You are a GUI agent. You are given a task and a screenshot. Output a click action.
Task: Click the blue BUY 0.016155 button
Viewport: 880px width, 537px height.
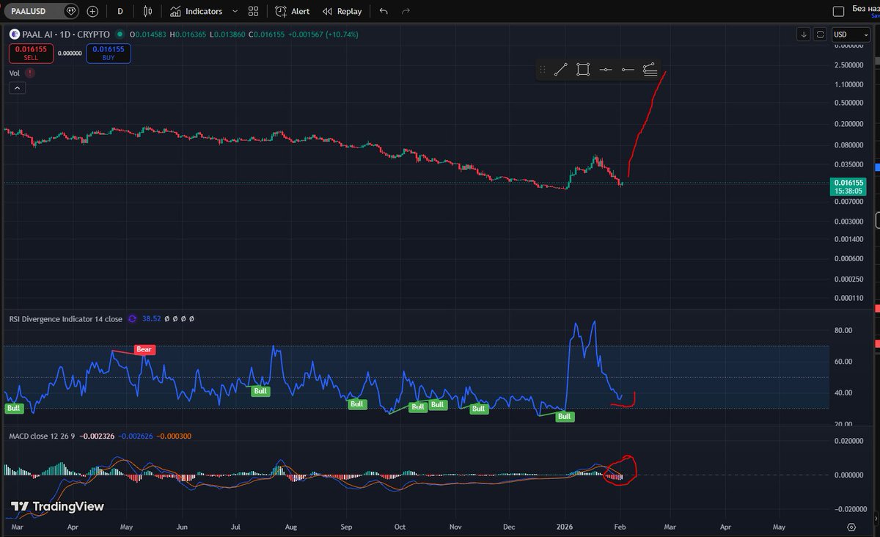coord(109,53)
